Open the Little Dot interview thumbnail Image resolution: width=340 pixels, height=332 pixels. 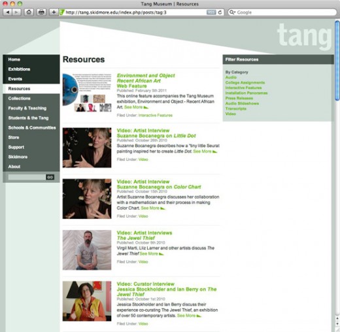87,148
